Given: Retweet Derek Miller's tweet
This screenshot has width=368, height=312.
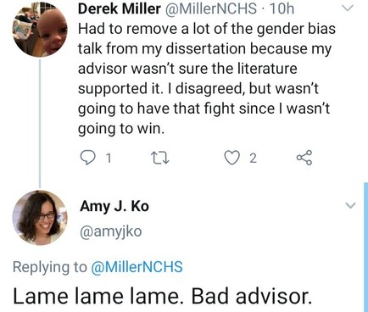Looking at the screenshot, I should [159, 158].
